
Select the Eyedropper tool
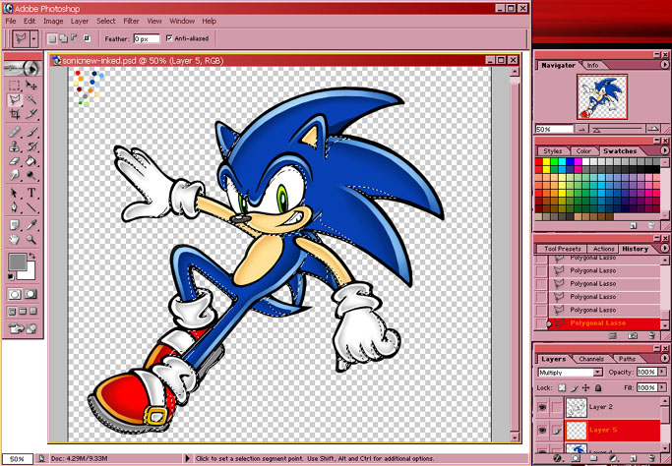(x=31, y=225)
